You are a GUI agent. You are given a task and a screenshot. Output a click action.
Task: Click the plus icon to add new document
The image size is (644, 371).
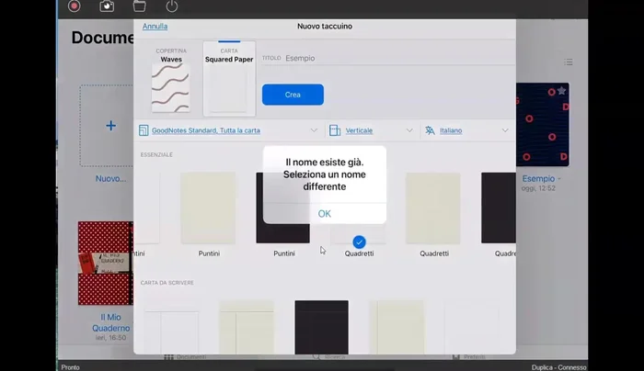pos(110,126)
